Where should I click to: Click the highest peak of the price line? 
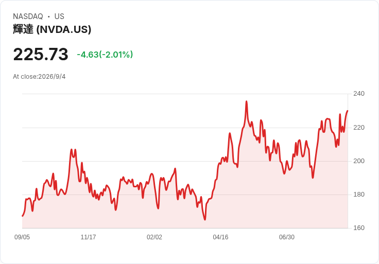point(247,101)
